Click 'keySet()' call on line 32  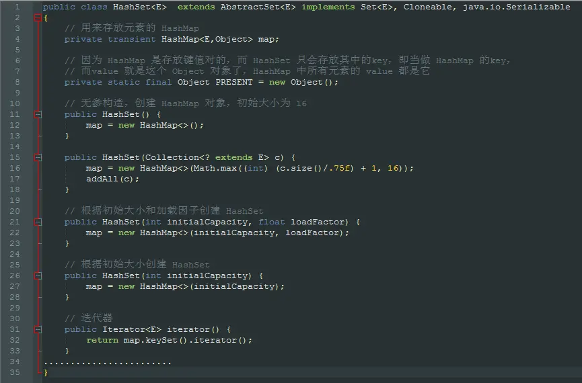point(167,340)
